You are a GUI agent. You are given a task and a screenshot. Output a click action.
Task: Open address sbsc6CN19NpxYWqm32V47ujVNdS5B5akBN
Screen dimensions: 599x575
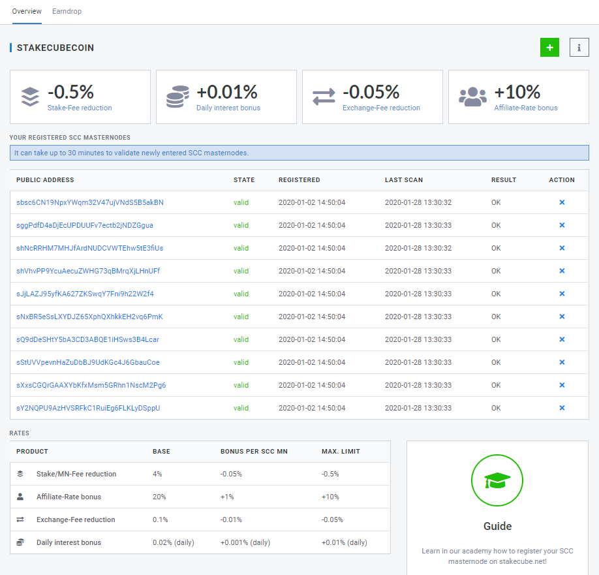tap(90, 202)
